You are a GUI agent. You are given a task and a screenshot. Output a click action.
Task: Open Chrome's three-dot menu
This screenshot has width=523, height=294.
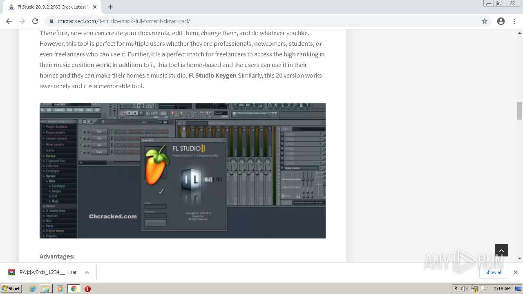coord(514,21)
